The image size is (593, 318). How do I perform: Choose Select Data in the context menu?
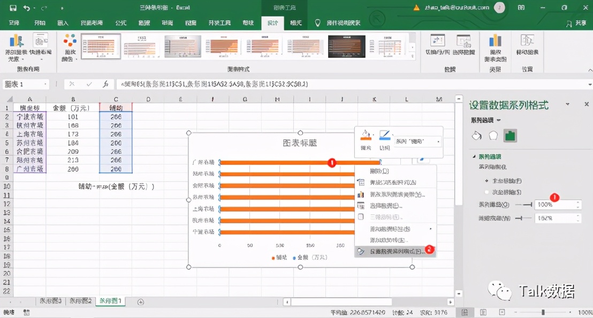point(395,206)
